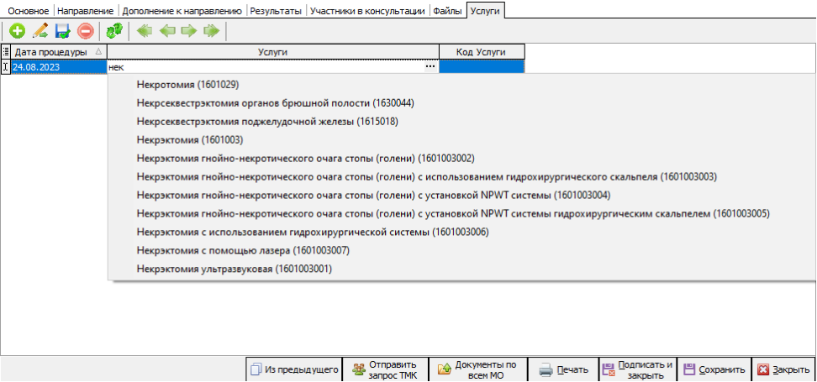The width and height of the screenshot is (817, 382).
Task: Open the ellipsis selector in Услуги cell
Action: 430,66
